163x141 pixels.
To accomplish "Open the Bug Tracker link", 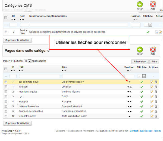I will coord(146,131).
